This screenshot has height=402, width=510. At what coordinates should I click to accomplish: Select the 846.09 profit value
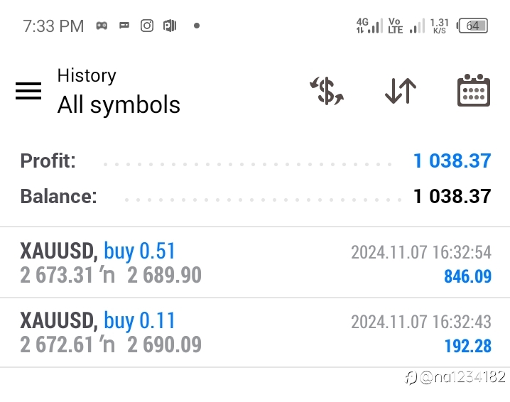pos(467,276)
